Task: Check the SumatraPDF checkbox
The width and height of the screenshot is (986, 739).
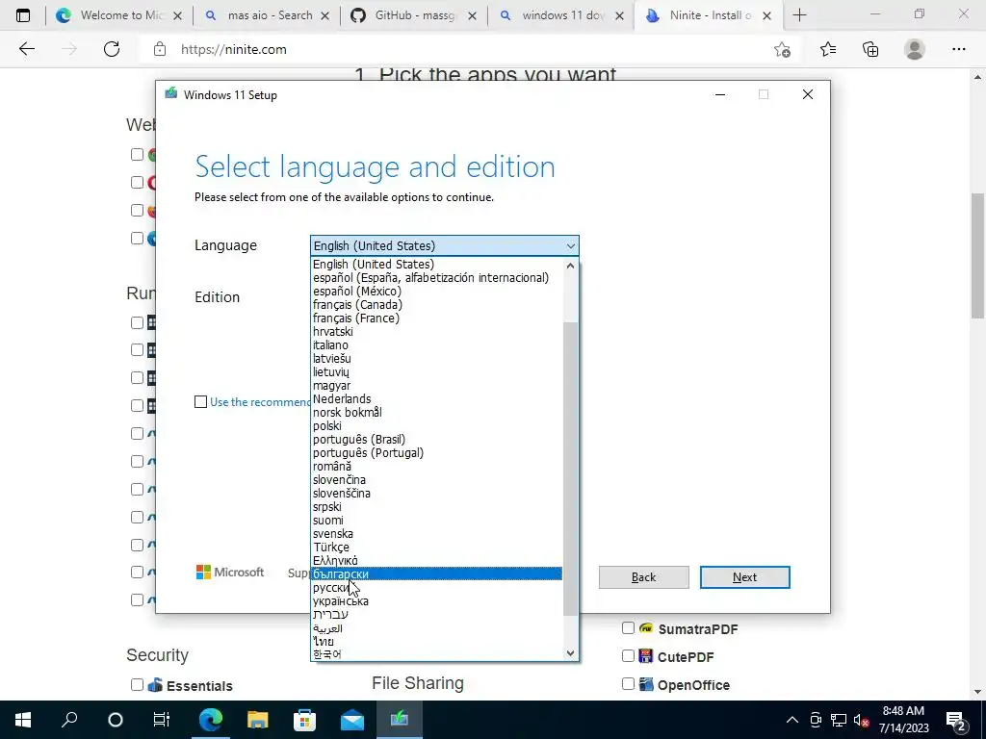Action: tap(628, 627)
